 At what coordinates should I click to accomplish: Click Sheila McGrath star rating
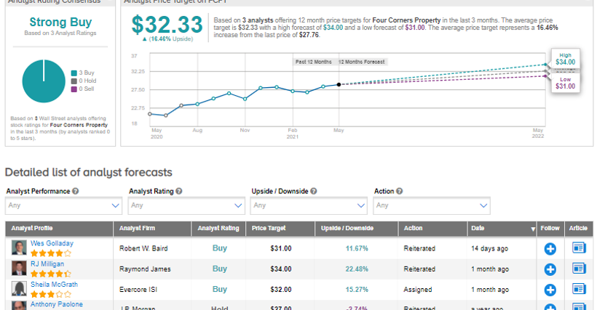point(51,294)
